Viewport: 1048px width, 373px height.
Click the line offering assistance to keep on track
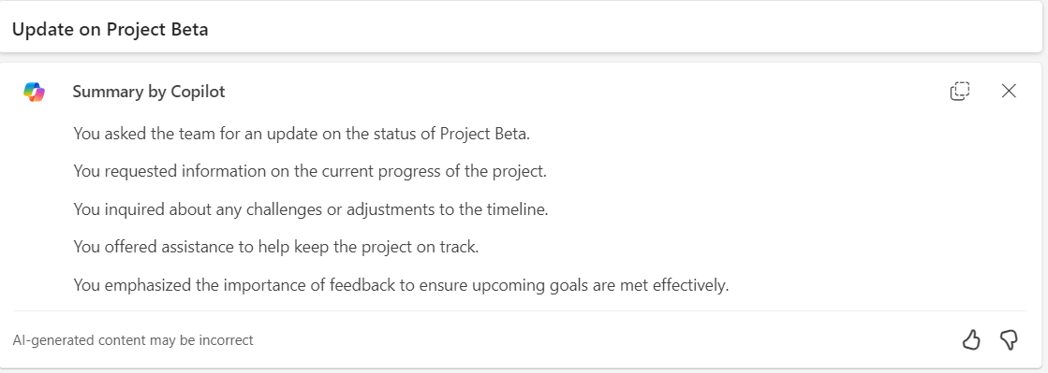pyautogui.click(x=276, y=248)
